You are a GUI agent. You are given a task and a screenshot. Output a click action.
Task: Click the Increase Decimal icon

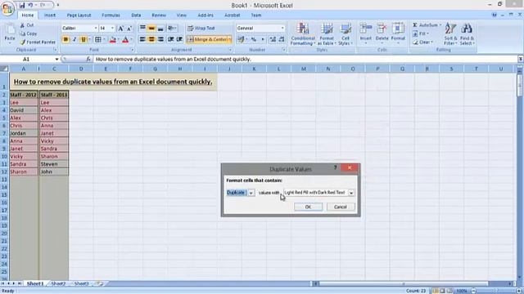click(x=273, y=39)
